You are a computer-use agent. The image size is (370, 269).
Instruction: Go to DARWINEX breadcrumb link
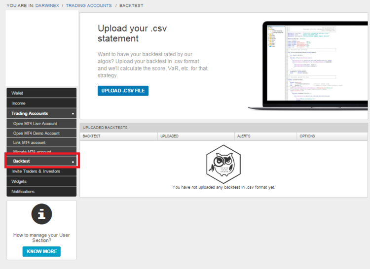pos(47,5)
